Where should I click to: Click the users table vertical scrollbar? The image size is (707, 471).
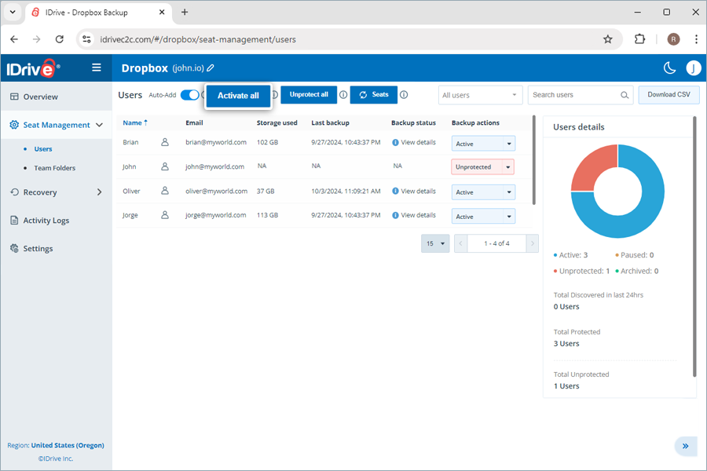coord(534,160)
